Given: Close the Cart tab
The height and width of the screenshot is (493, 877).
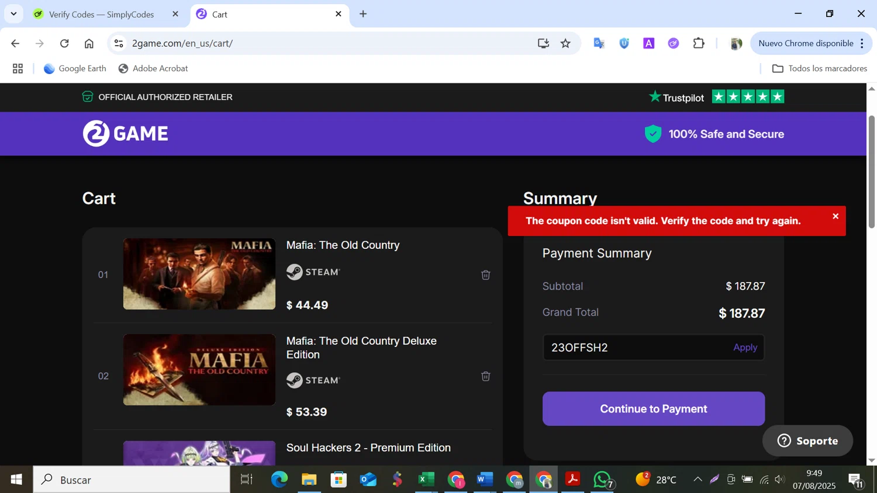Looking at the screenshot, I should pos(338,14).
